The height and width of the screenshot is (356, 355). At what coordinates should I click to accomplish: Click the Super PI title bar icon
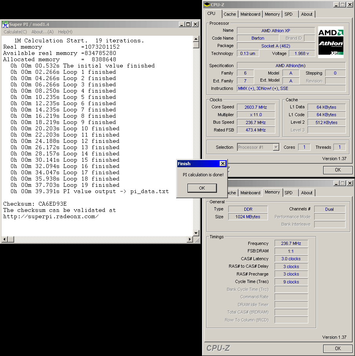pyautogui.click(x=5, y=24)
